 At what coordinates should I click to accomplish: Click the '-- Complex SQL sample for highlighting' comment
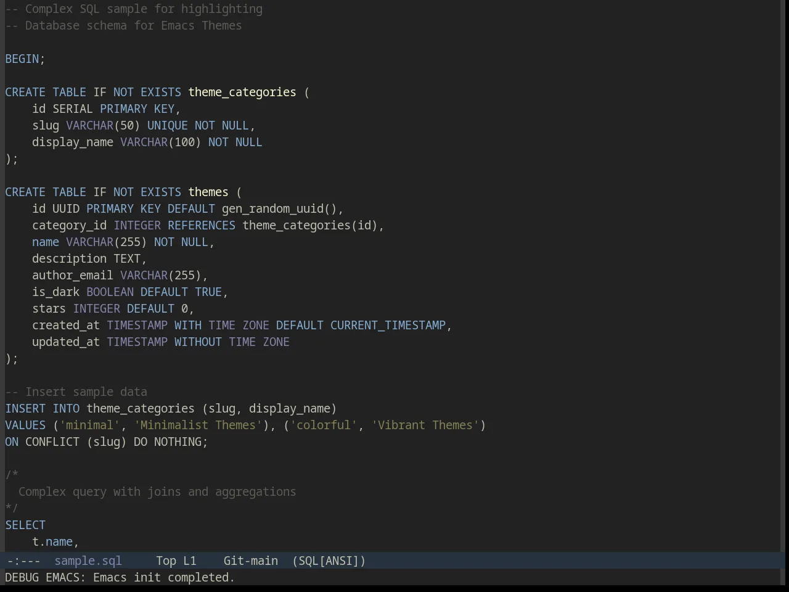134,9
